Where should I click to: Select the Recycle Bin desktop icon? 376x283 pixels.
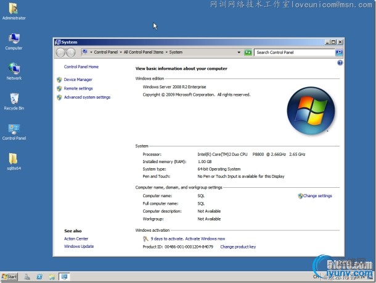[x=14, y=101]
